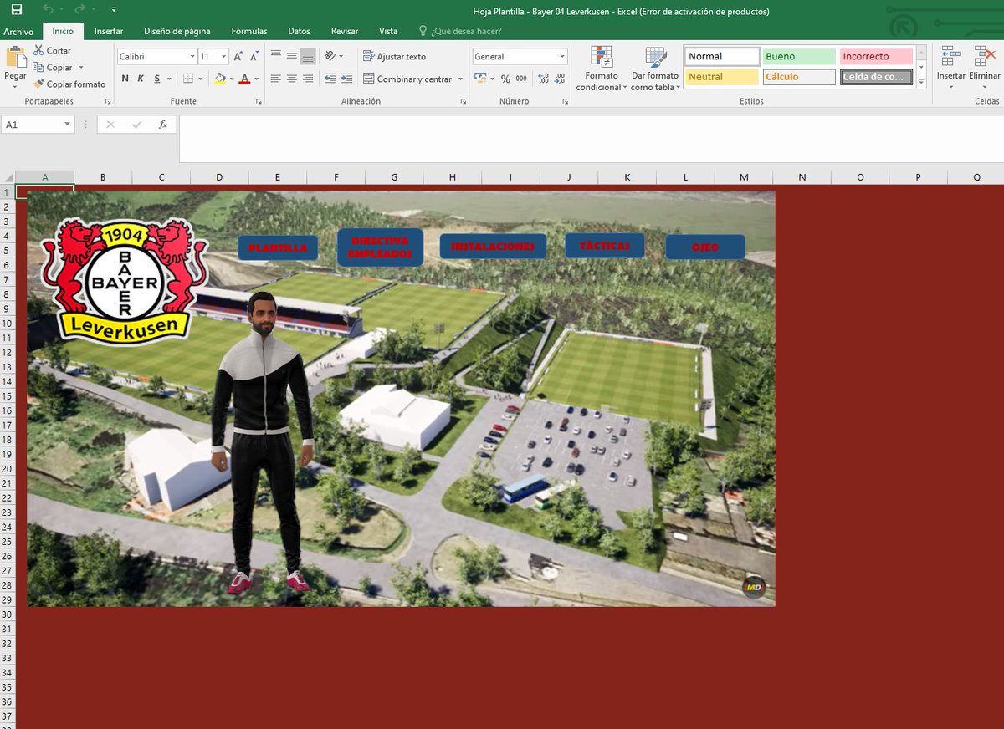Viewport: 1004px width, 729px height.
Task: Switch to the Revisar tab
Action: coord(345,31)
